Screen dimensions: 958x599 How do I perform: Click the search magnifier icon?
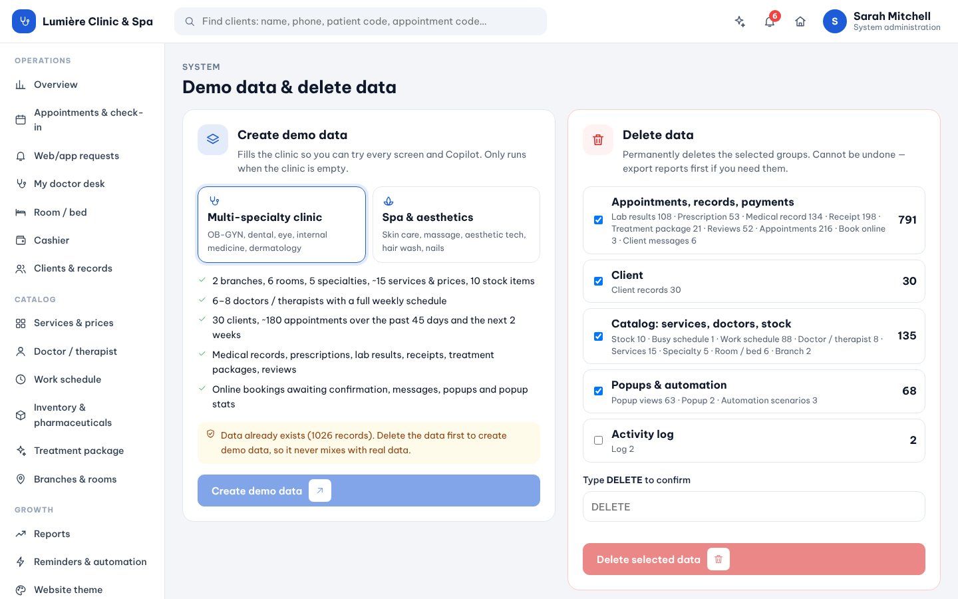[x=190, y=21]
